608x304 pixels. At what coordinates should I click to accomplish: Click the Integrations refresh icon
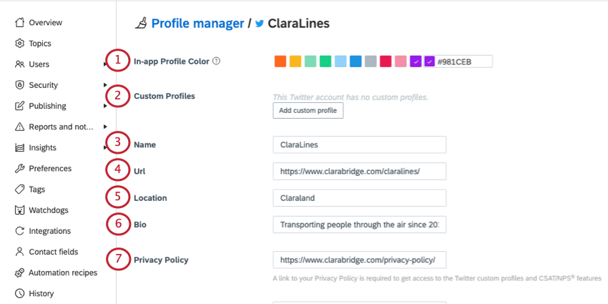[19, 231]
